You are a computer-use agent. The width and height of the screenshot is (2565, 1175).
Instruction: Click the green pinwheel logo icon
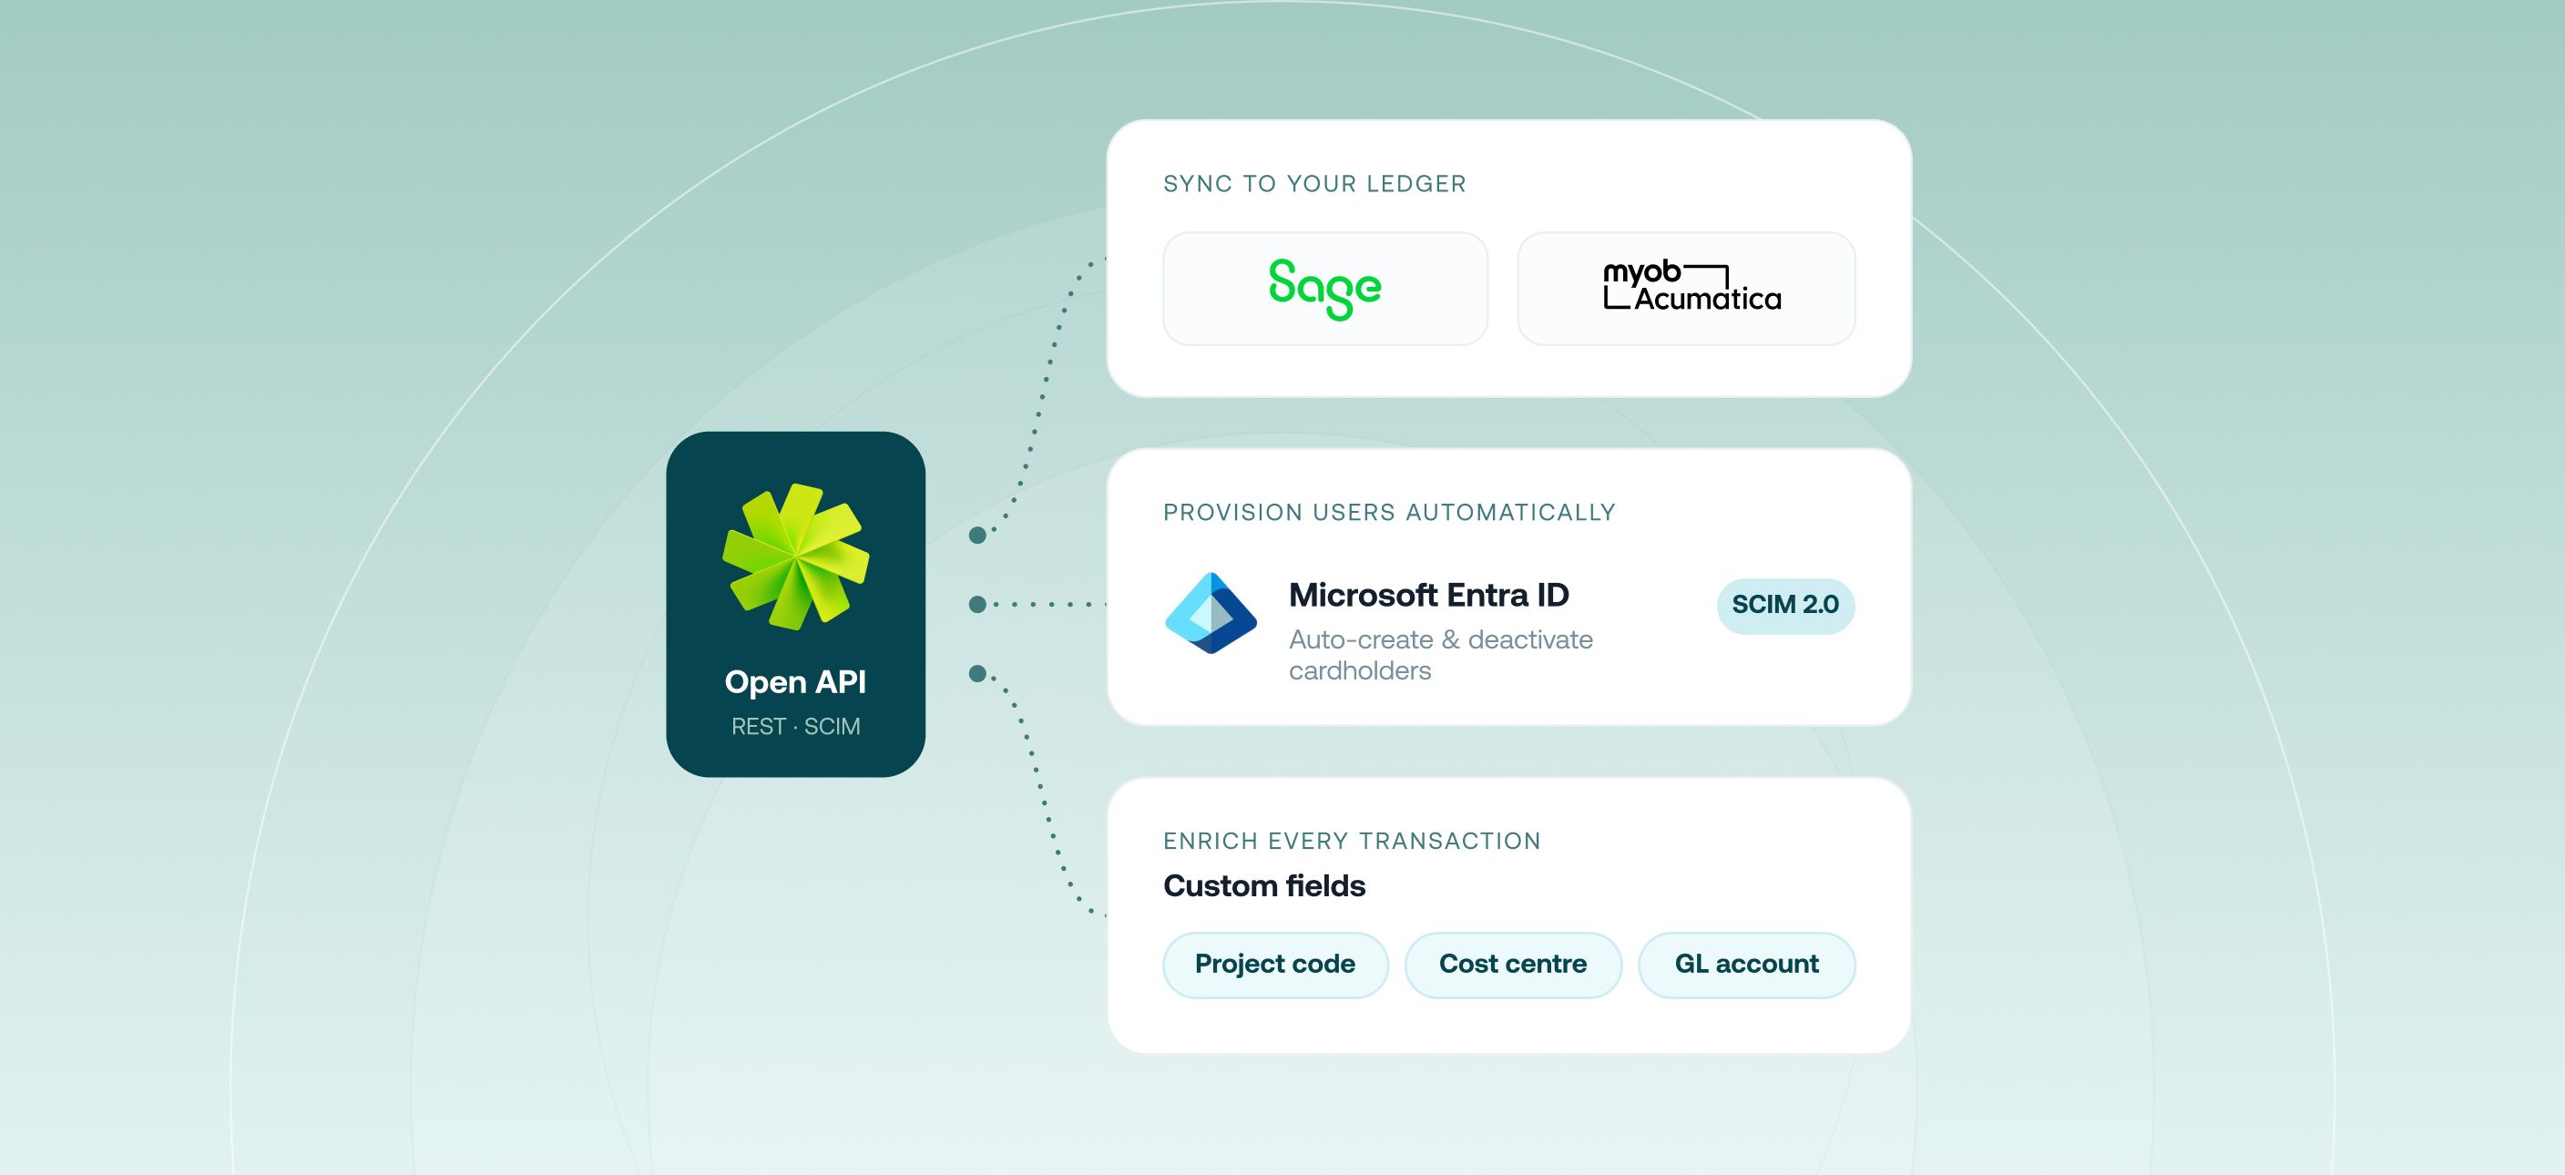tap(795, 557)
